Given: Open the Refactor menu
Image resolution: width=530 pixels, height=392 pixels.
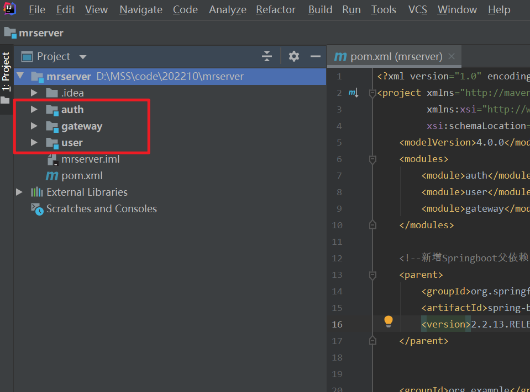Looking at the screenshot, I should (x=276, y=10).
